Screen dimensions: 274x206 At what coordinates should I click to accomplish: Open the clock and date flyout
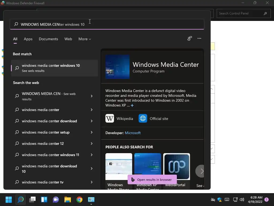pos(255,200)
